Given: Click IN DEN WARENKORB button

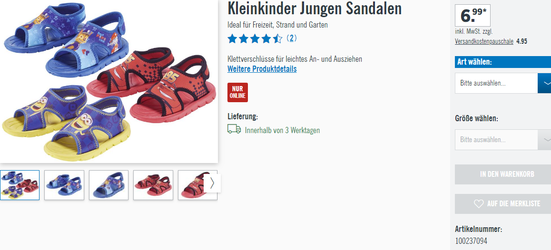Looking at the screenshot, I should click(503, 174).
